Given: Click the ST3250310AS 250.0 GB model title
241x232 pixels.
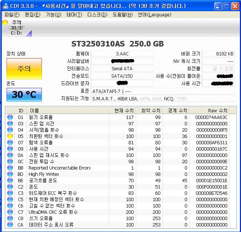Looking at the screenshot, I should 118,44.
